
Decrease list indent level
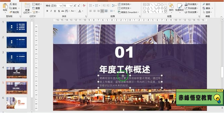pyautogui.click(x=104, y=6)
